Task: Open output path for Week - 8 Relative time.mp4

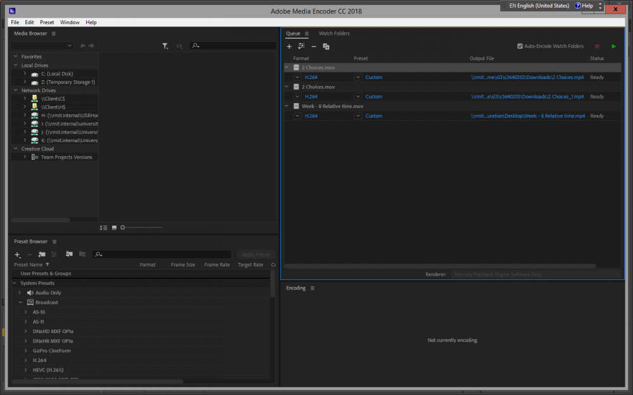Action: coord(528,116)
